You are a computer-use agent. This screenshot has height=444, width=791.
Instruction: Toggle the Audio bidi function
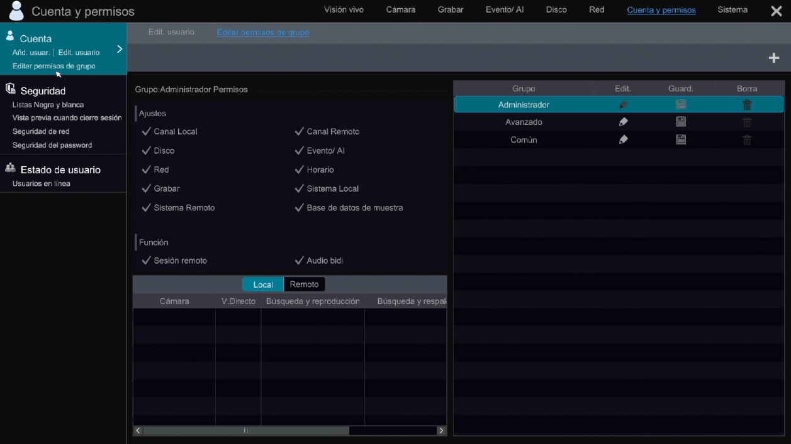pyautogui.click(x=300, y=260)
